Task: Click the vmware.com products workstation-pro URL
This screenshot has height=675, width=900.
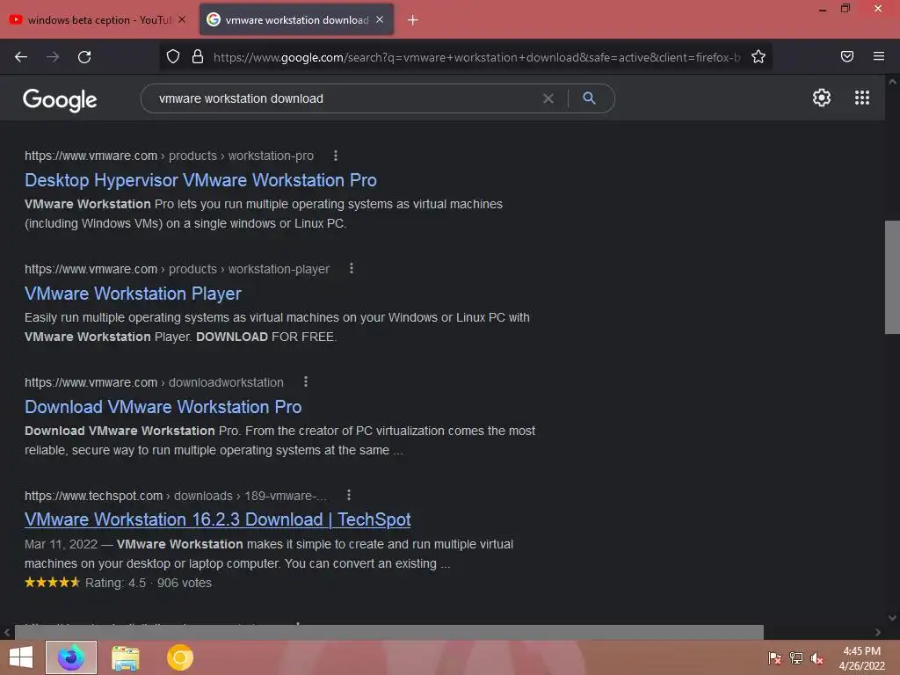Action: [x=169, y=156]
